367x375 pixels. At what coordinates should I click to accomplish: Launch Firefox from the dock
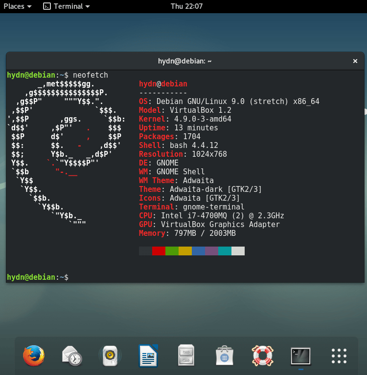point(34,355)
